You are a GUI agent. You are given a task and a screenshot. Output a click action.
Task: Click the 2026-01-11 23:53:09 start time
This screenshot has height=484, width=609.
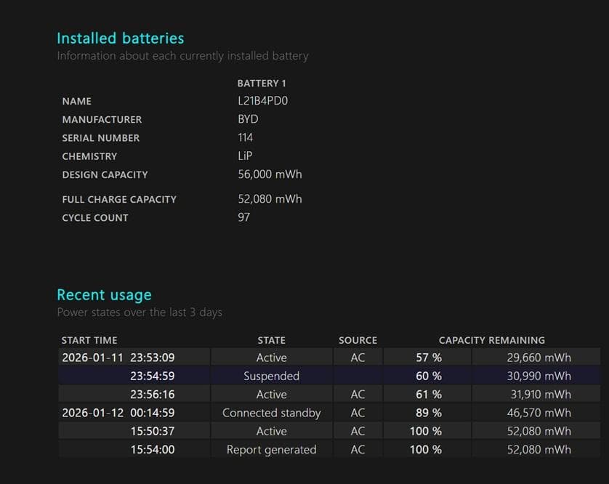pos(118,358)
